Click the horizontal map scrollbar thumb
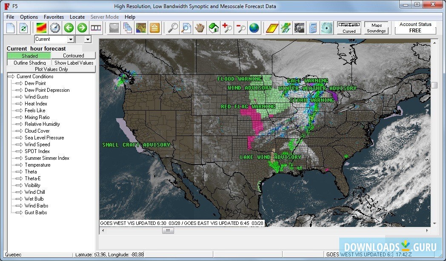The width and height of the screenshot is (446, 261). coord(168,231)
